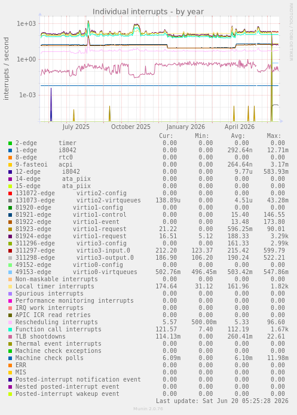Click the Nested posted-interrupt event label
297x415 pixels.
click(68, 386)
